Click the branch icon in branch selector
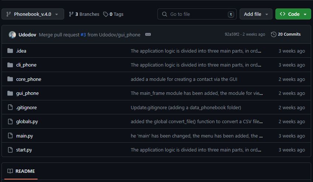The height and width of the screenshot is (182, 313). tap(8, 14)
